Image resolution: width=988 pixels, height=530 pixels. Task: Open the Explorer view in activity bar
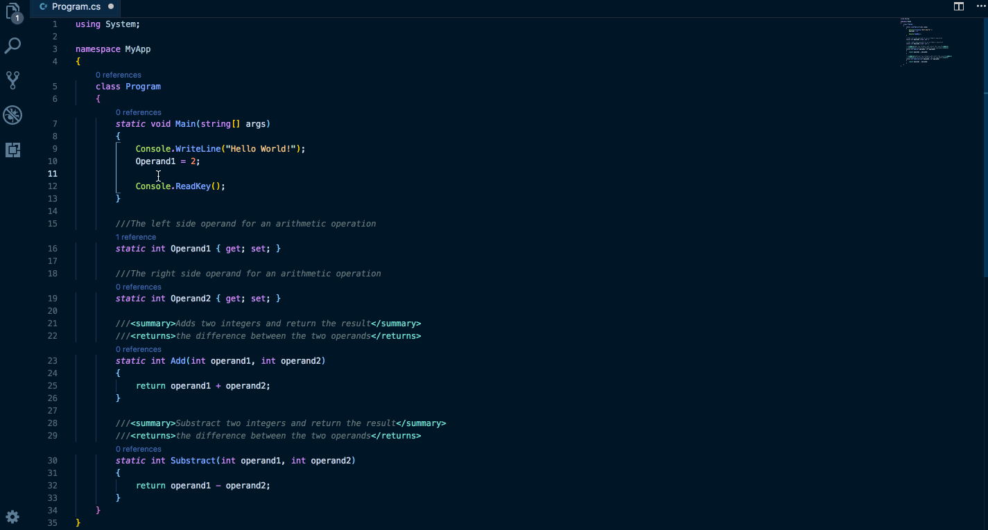pos(12,13)
